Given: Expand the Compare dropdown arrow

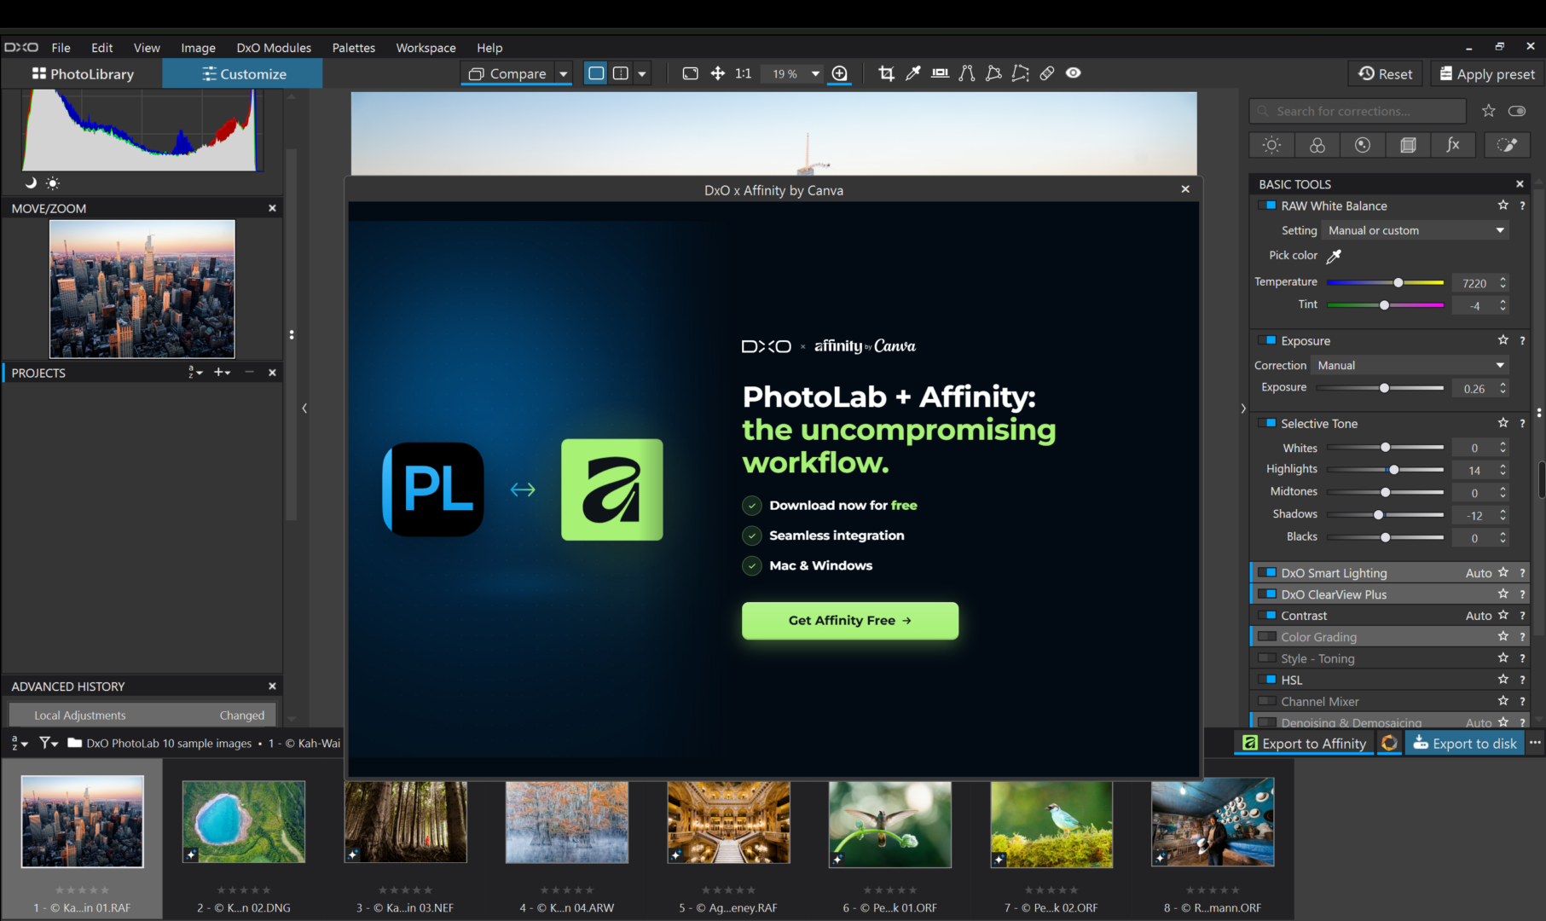Looking at the screenshot, I should [564, 74].
